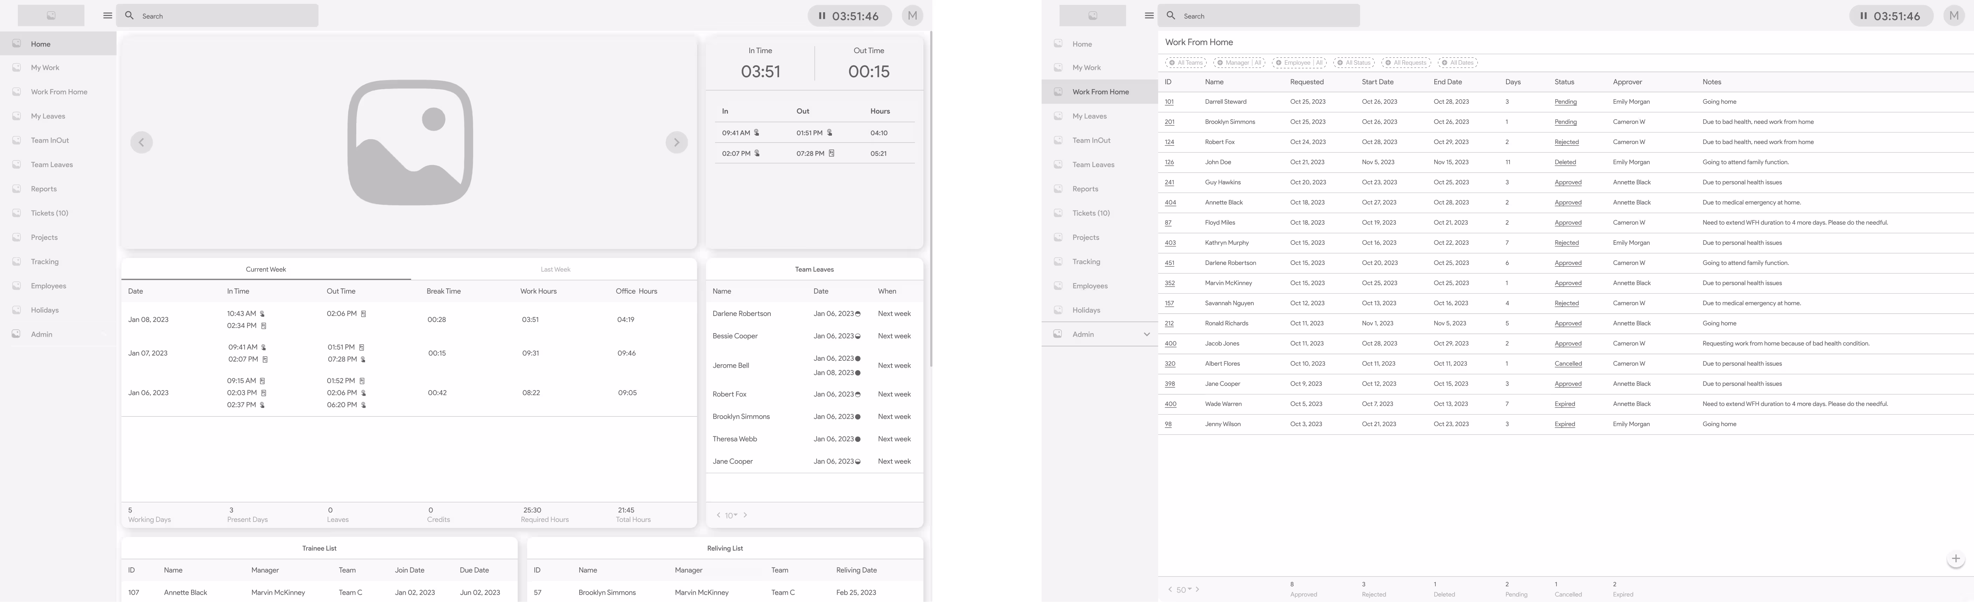Open the 50 rows-per-page dropdown

pos(1184,590)
